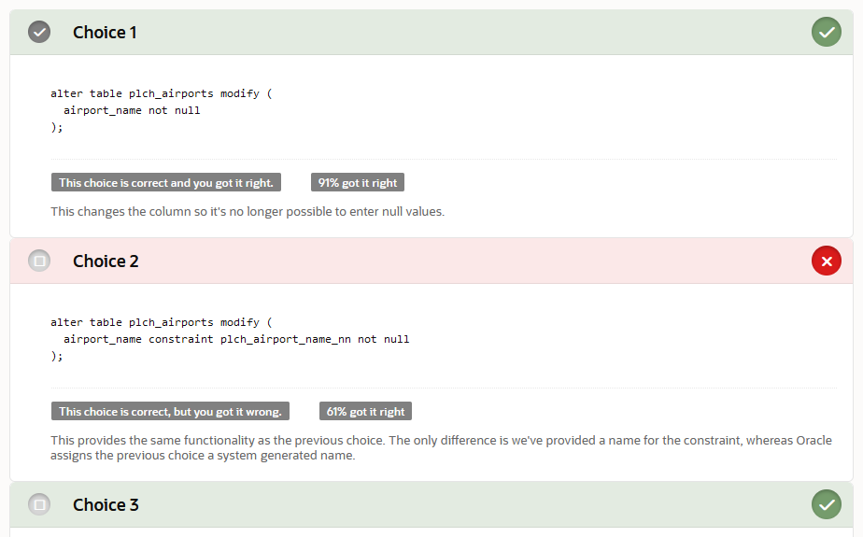This screenshot has height=537, width=863.
Task: Expand the Choice 3 heading
Action: point(106,505)
